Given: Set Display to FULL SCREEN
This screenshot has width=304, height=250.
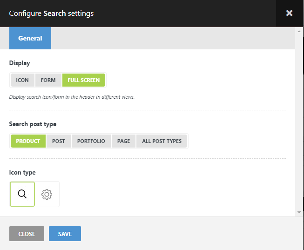Looking at the screenshot, I should click(x=84, y=80).
